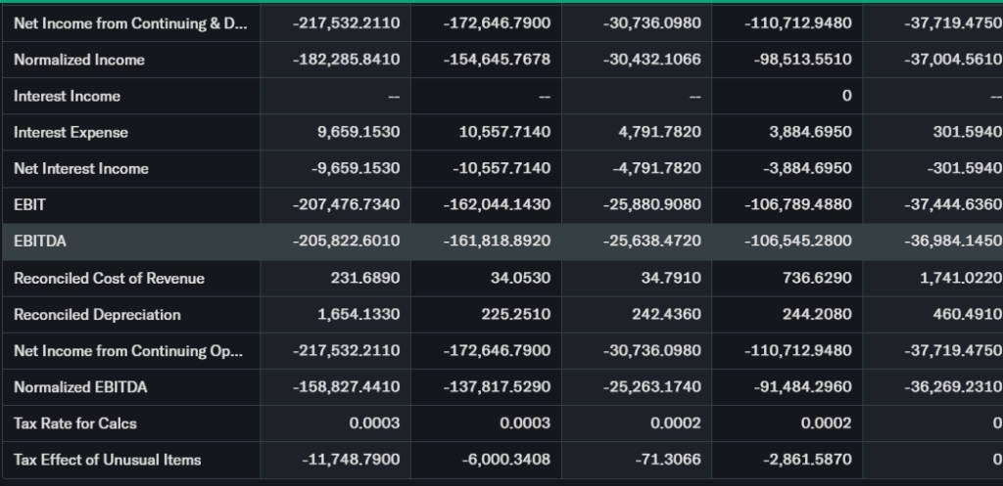This screenshot has height=486, width=1003.
Task: Click the Normalized EBITDA row label
Action: coord(80,387)
